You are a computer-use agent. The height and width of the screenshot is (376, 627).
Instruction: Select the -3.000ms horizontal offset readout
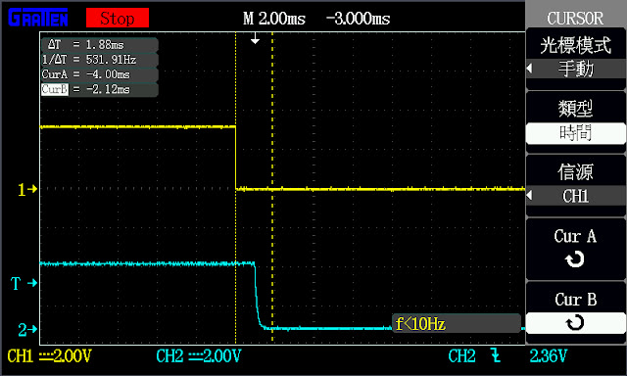[x=358, y=19]
